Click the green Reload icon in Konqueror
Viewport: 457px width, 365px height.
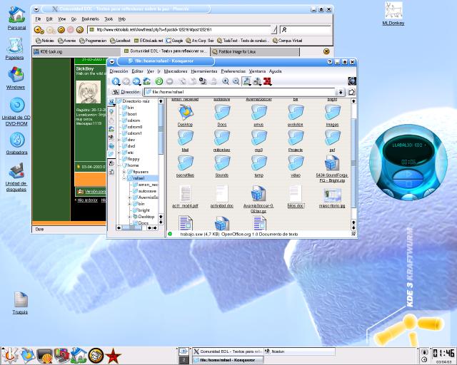click(x=159, y=81)
